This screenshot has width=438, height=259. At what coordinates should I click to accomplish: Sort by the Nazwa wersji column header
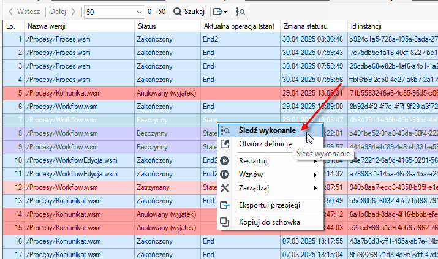click(80, 26)
